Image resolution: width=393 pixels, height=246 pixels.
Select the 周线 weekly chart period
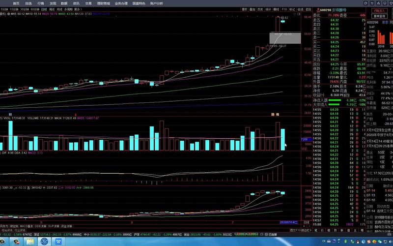[x=52, y=9]
